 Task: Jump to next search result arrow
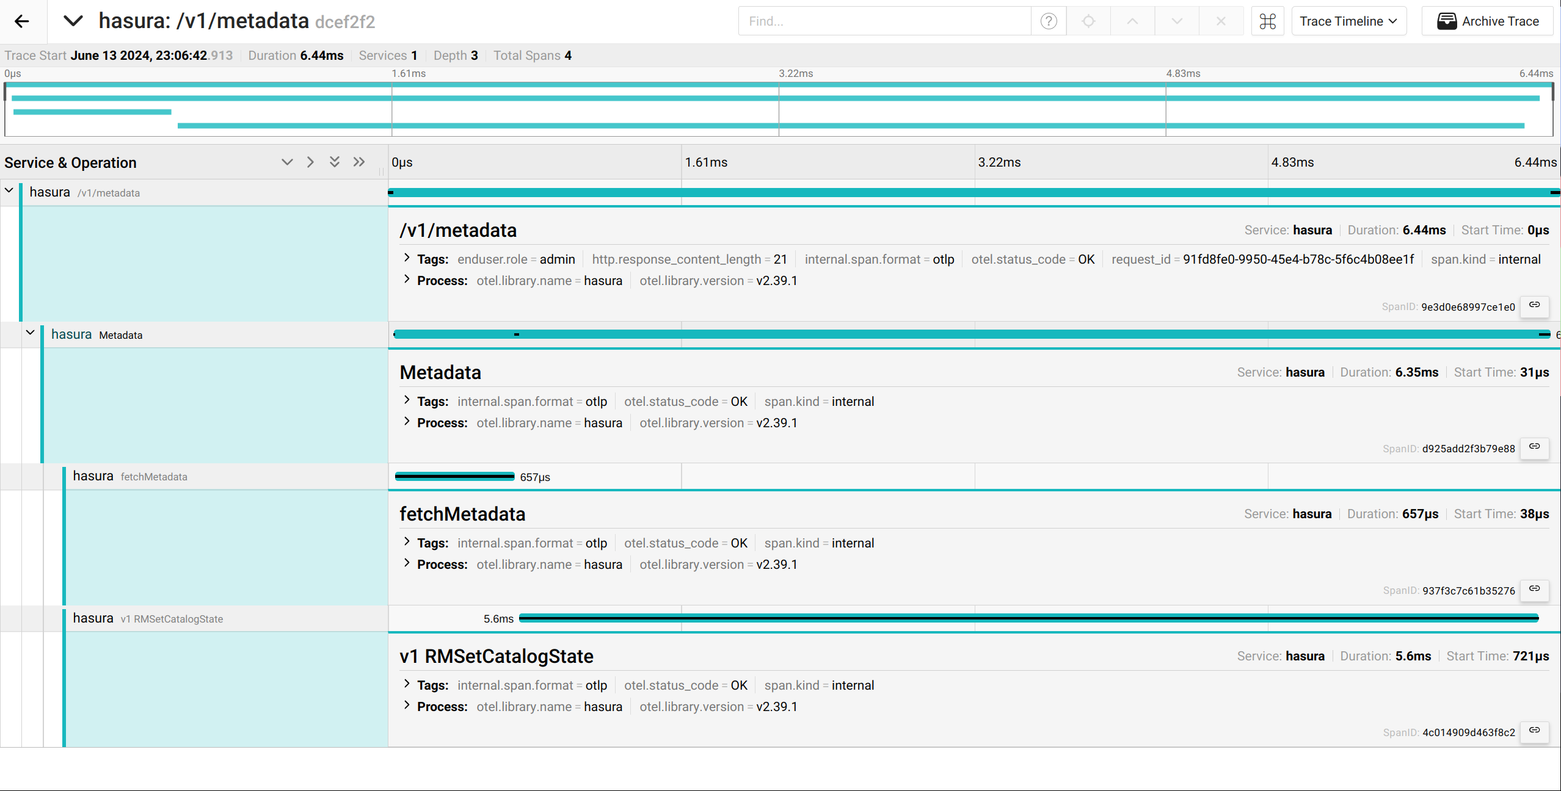tap(1177, 21)
